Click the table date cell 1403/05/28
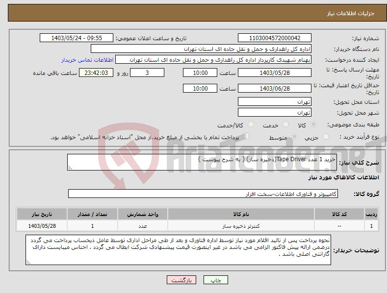Screen dimensions: 387x293 42,226
